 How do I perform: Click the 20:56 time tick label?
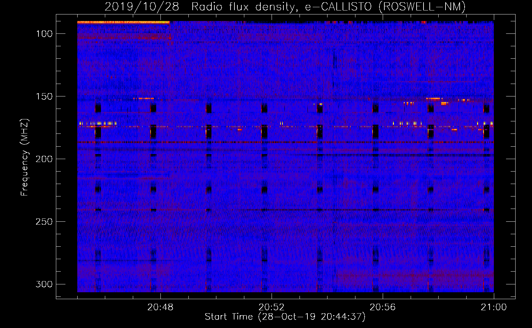(383, 307)
